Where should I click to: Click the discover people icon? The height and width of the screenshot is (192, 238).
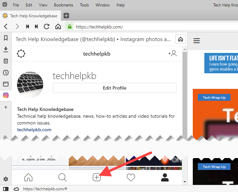pyautogui.click(x=172, y=54)
